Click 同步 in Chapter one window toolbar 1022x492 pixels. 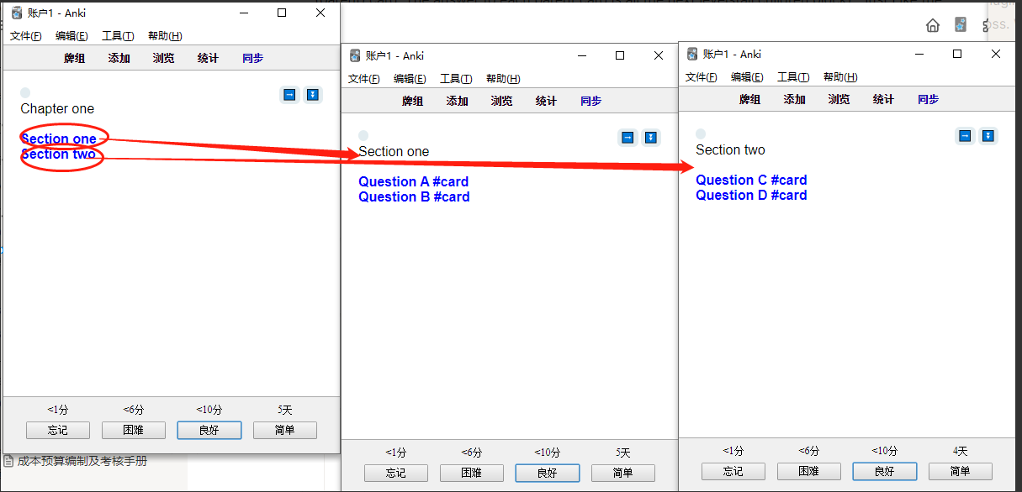pos(252,58)
